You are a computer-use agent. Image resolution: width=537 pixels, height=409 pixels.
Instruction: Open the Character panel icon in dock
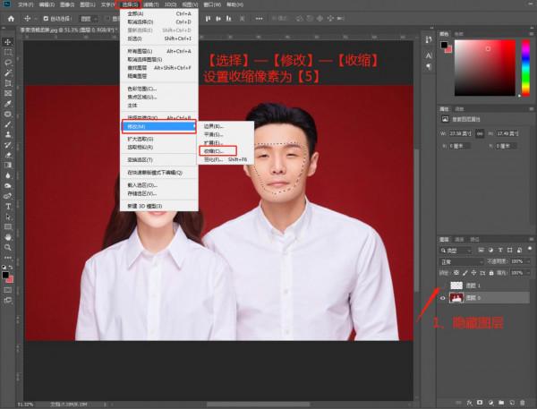click(429, 55)
